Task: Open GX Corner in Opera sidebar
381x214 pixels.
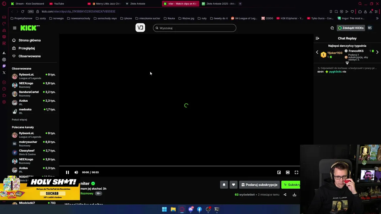Action: (4, 17)
